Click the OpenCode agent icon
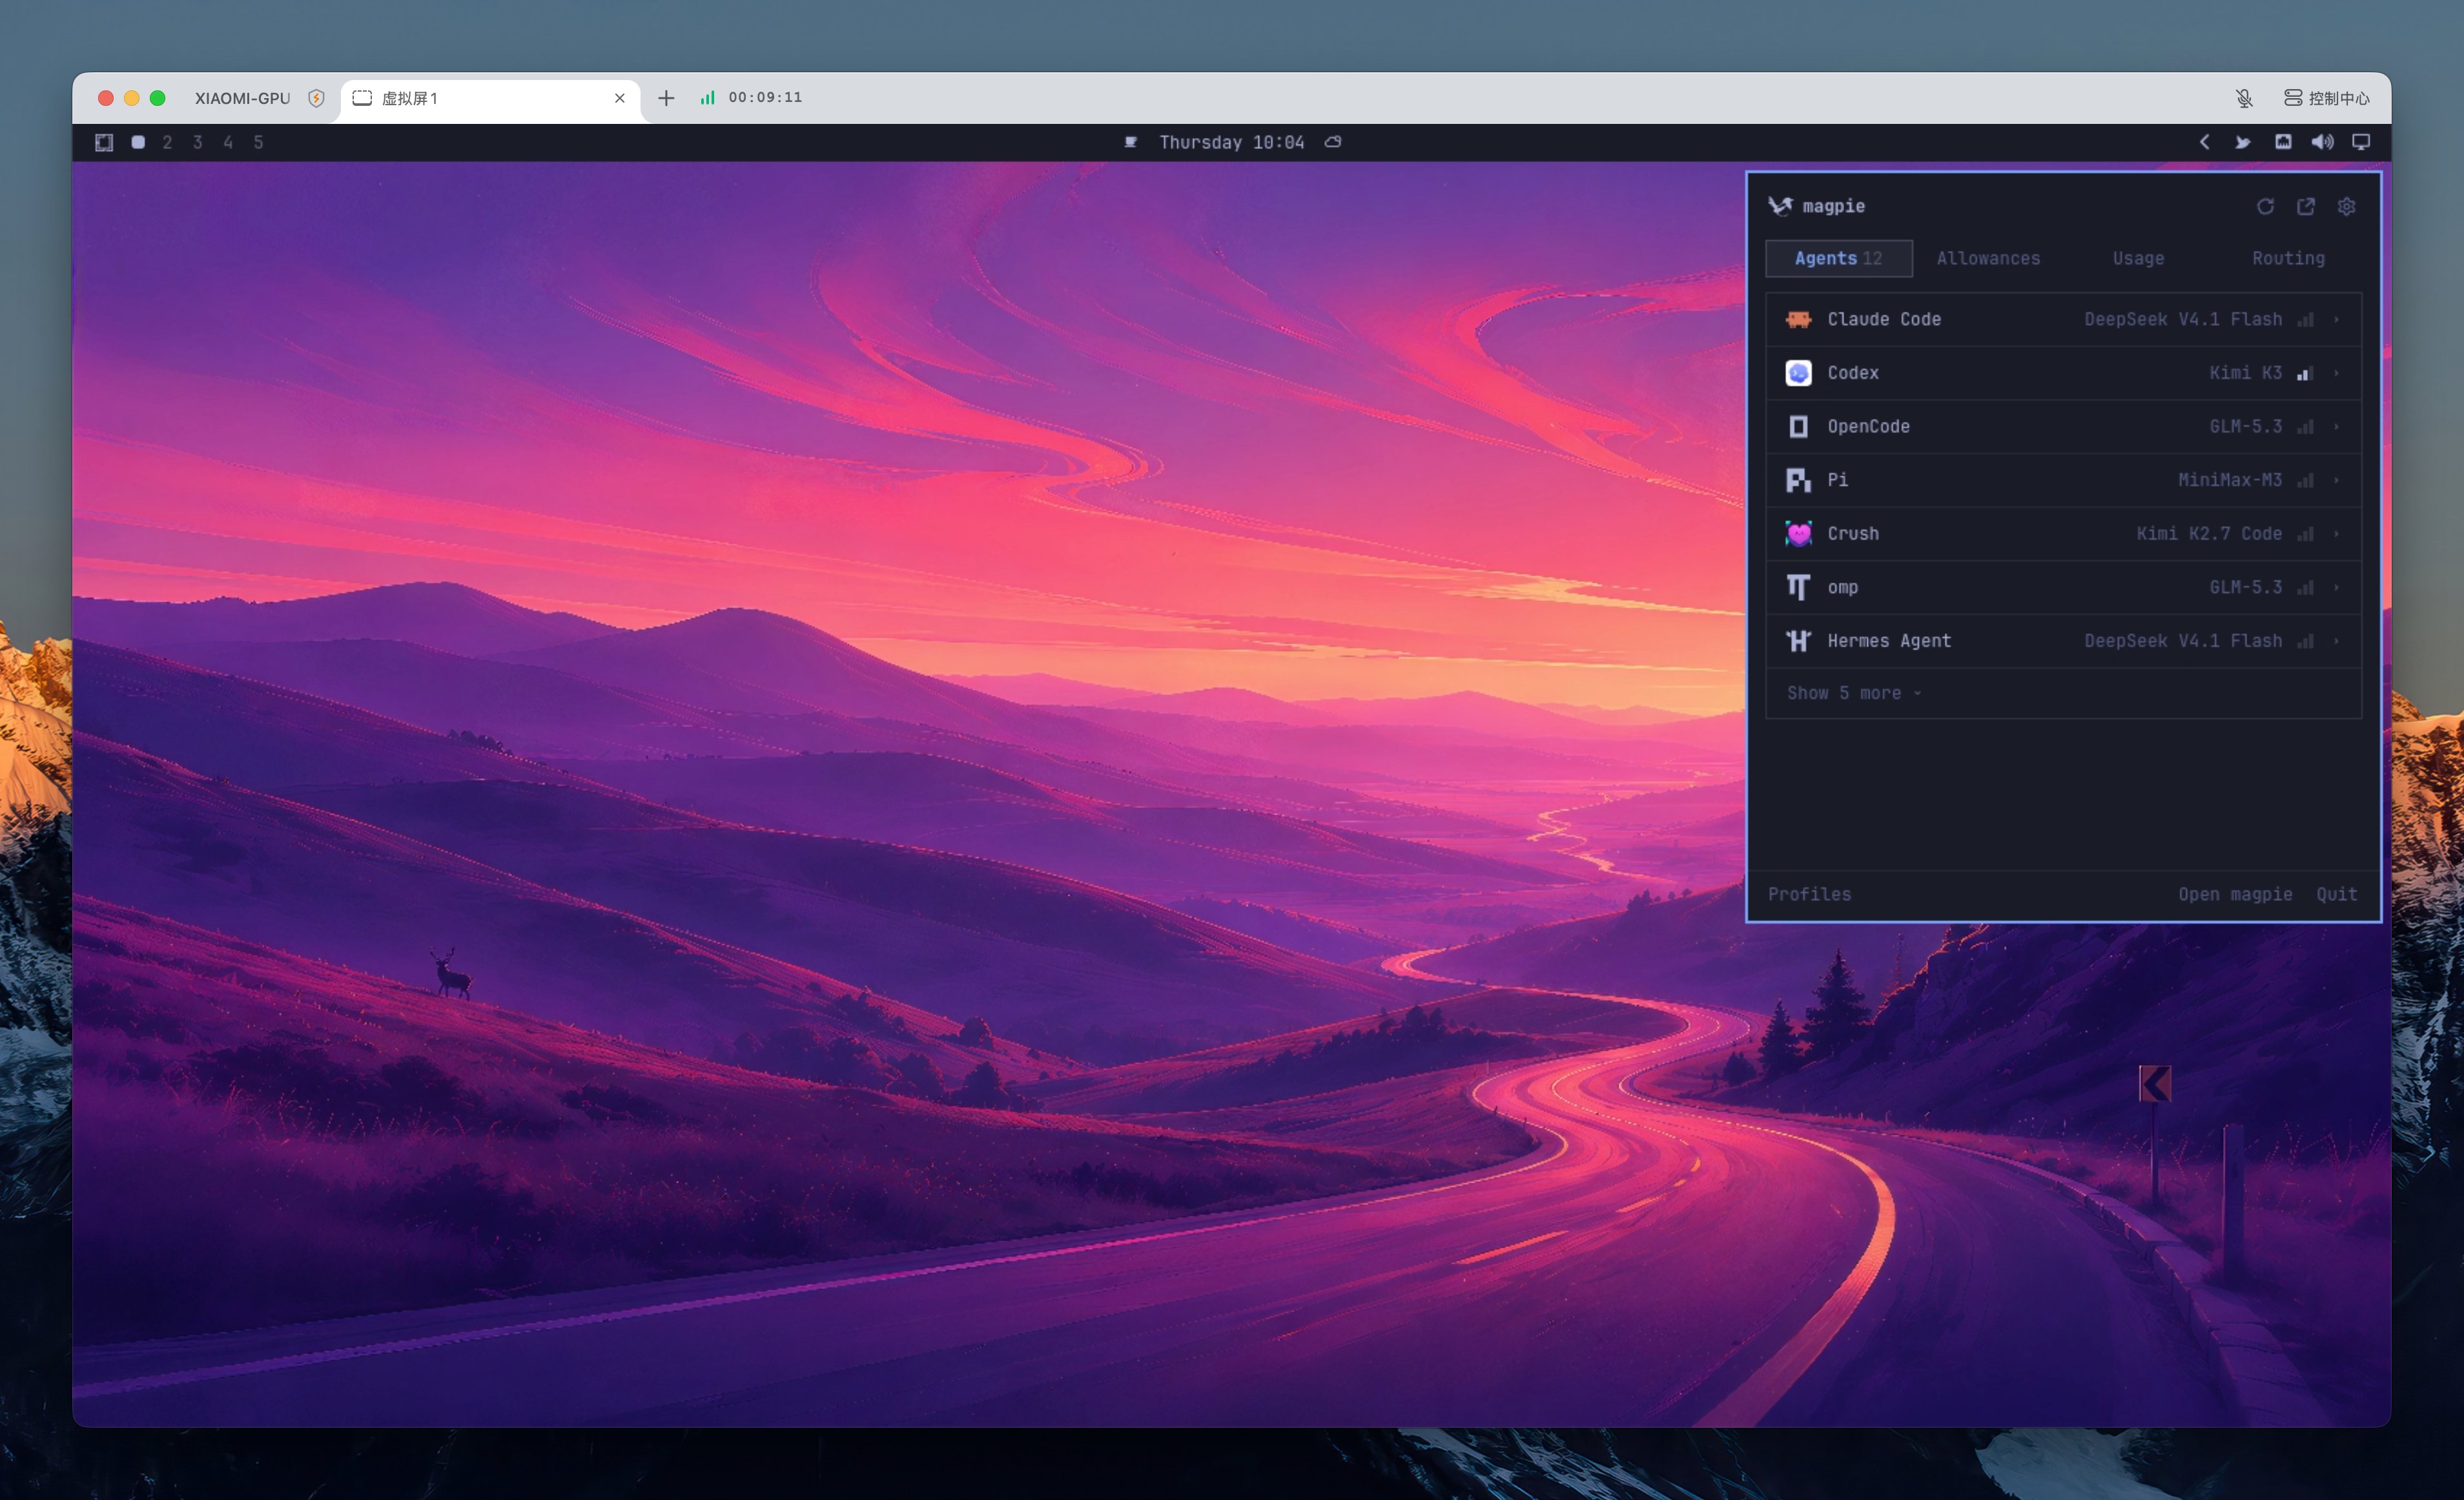This screenshot has width=2464, height=1500. 1798,427
